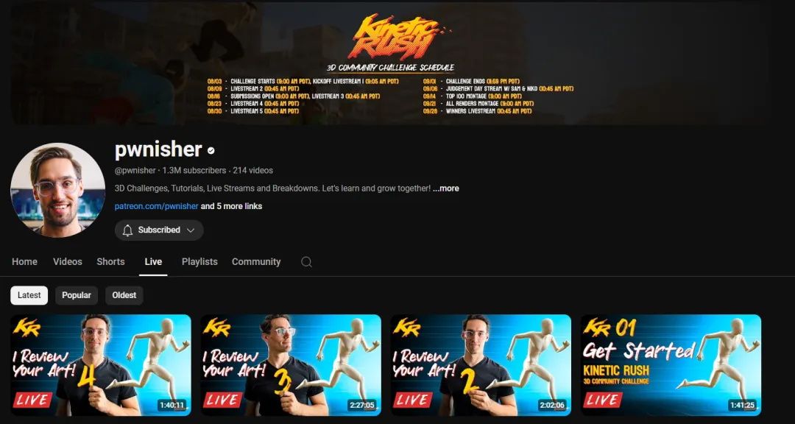Play the I Review Your Art 2 stream
Viewport: 795px width, 424px height.
click(x=481, y=365)
